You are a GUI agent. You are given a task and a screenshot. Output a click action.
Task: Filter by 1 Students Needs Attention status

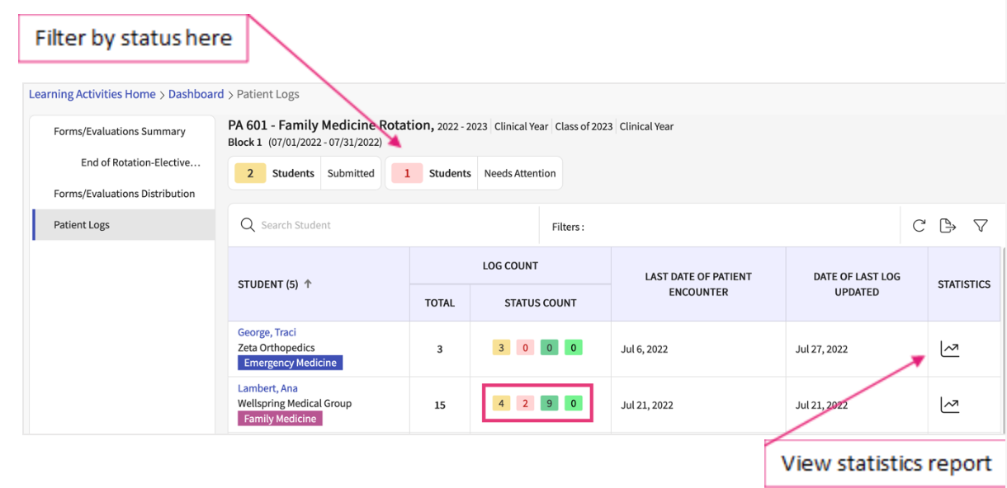[x=474, y=173]
